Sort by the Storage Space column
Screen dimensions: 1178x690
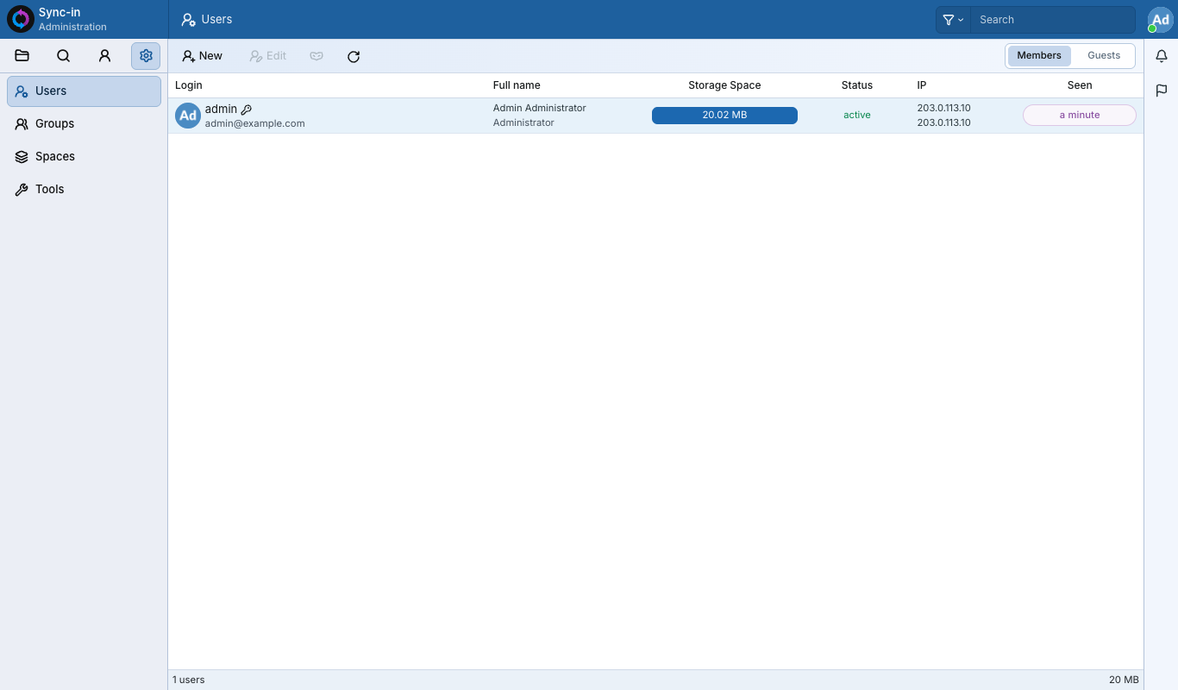(724, 85)
